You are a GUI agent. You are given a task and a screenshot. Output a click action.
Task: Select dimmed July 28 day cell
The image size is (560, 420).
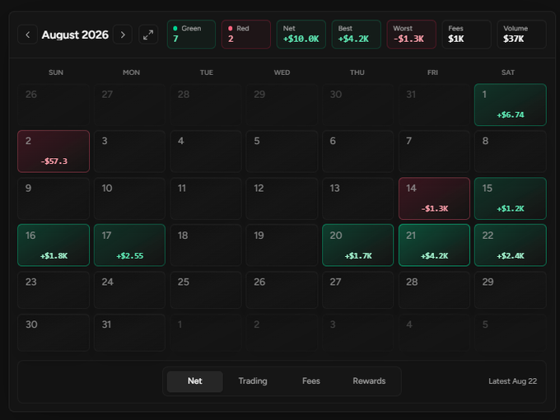[206, 105]
